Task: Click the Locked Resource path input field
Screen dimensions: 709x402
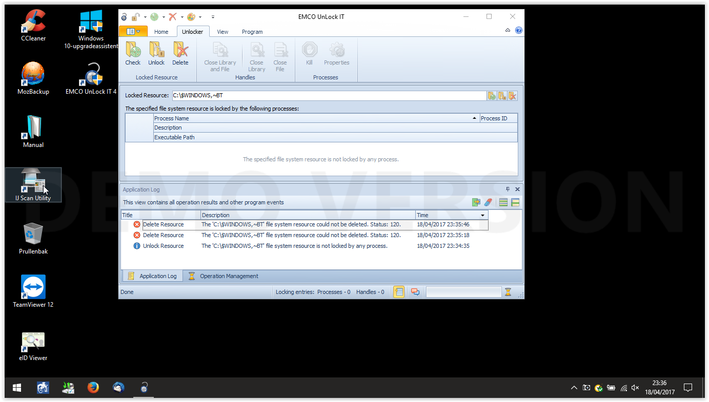Action: click(329, 95)
